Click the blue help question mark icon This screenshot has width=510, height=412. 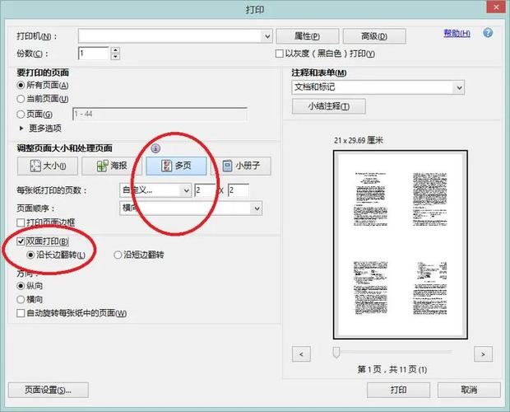click(488, 33)
